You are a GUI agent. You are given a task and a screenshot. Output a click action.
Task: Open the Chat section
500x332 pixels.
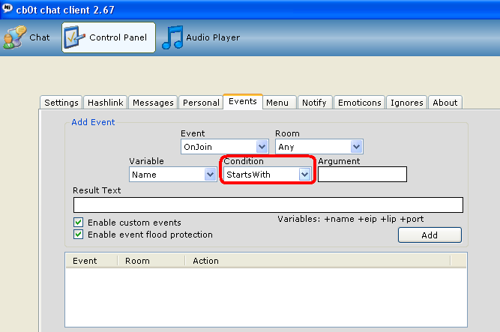[26, 37]
